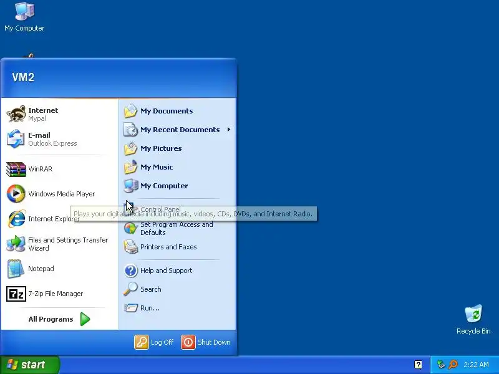Viewport: 499px width, 374px height.
Task: Start the Windows Media Player icon
Action: coord(16,194)
